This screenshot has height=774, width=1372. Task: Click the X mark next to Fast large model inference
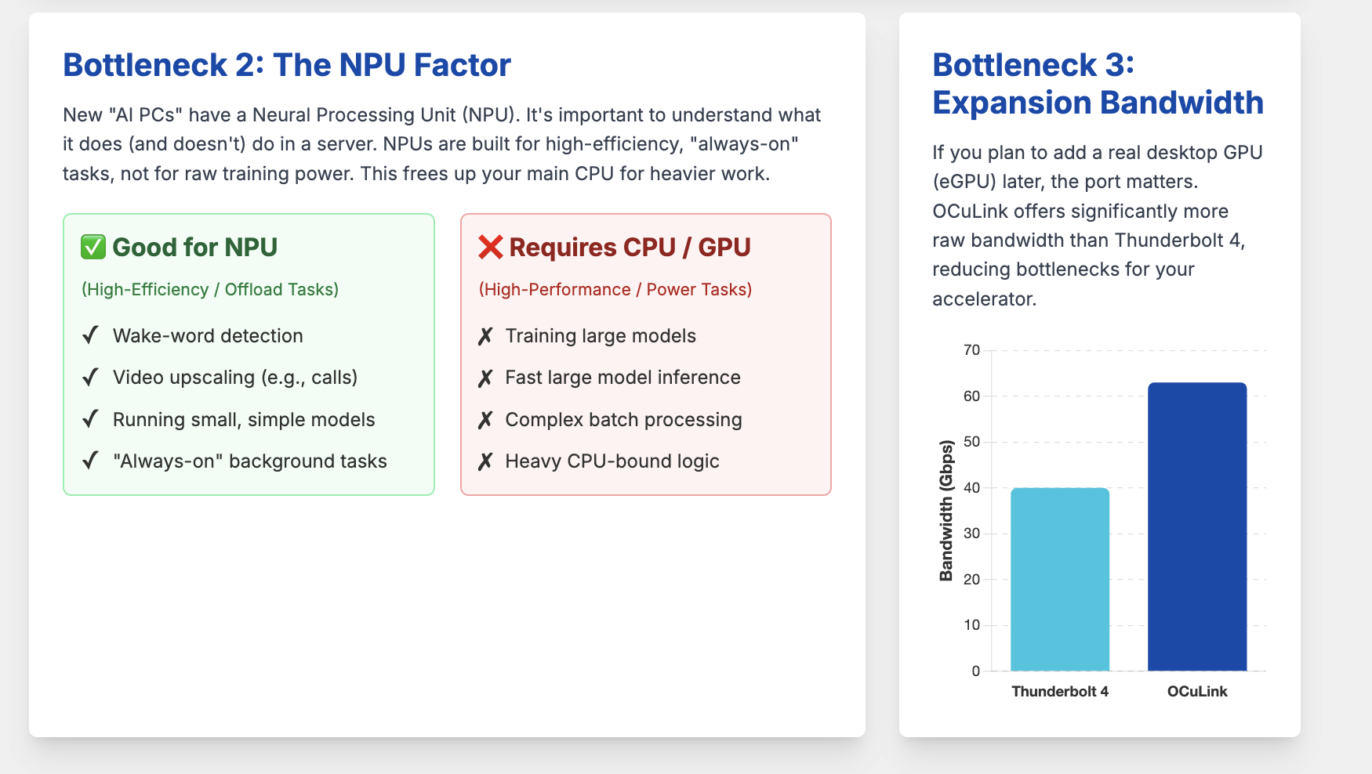click(x=485, y=378)
